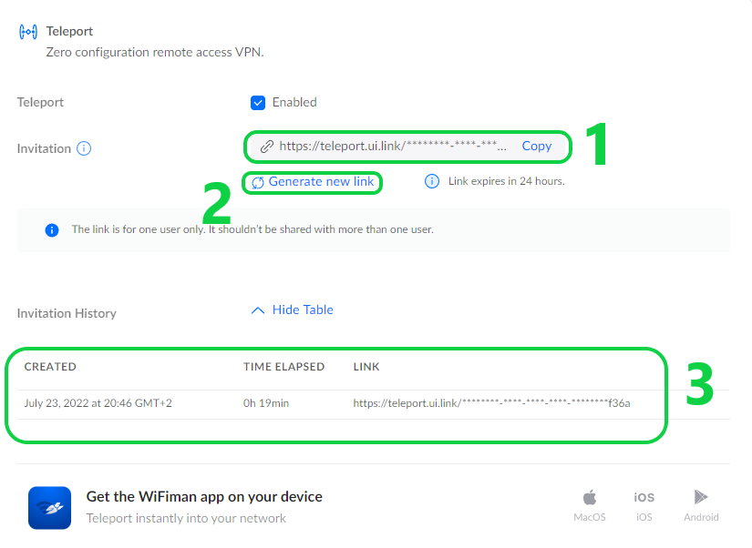The height and width of the screenshot is (548, 752).
Task: Select the iOS download icon
Action: click(x=644, y=498)
